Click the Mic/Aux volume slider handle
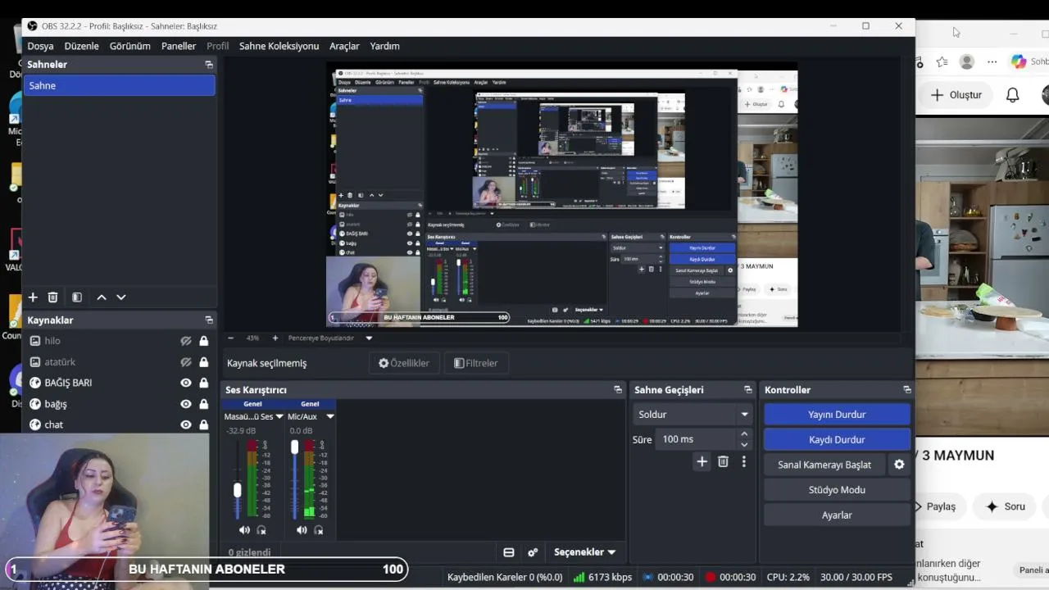 (x=294, y=447)
